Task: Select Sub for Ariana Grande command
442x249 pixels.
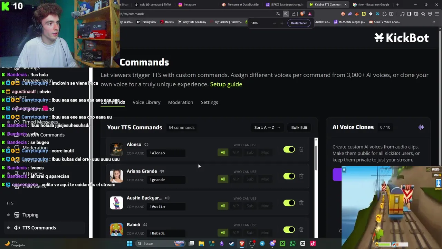Action: click(250, 179)
